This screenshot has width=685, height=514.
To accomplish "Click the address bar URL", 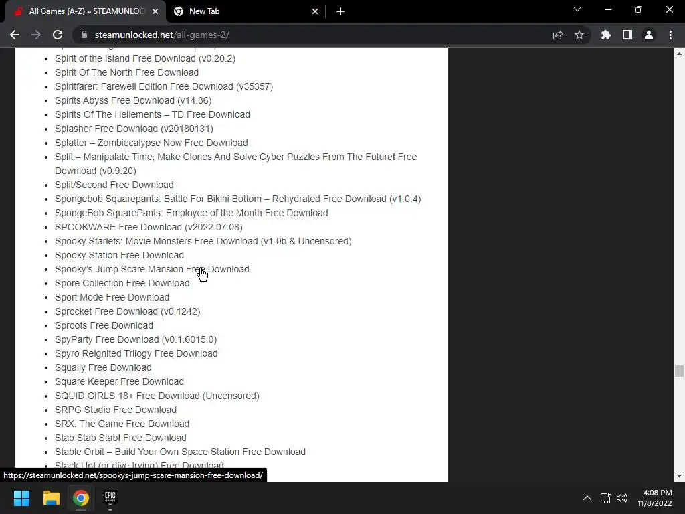I will tap(162, 35).
